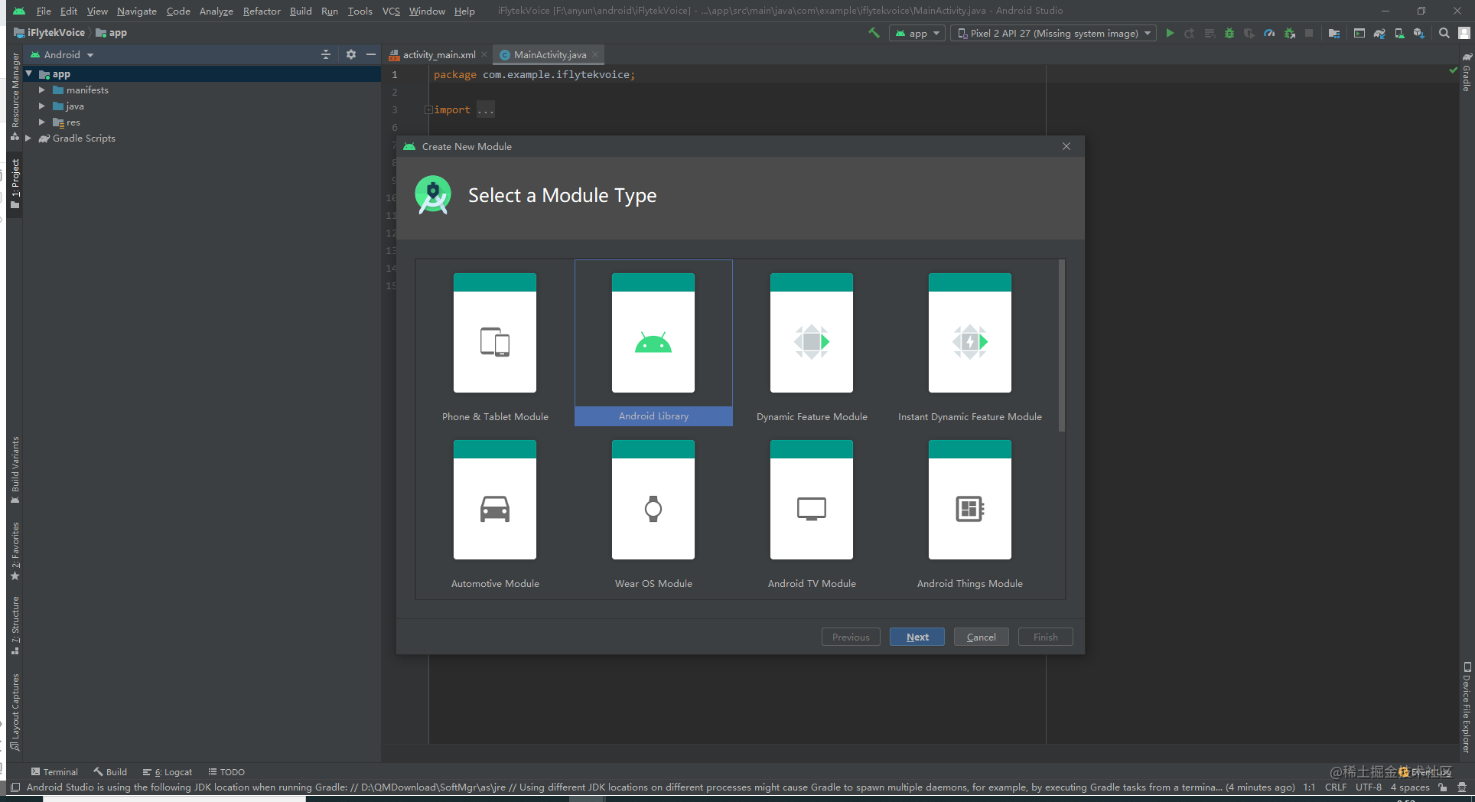
Task: Expand the Gradle Scripts tree node
Action: 28,139
